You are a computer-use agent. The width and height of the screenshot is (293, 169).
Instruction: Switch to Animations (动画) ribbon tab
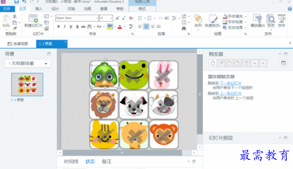point(87,9)
